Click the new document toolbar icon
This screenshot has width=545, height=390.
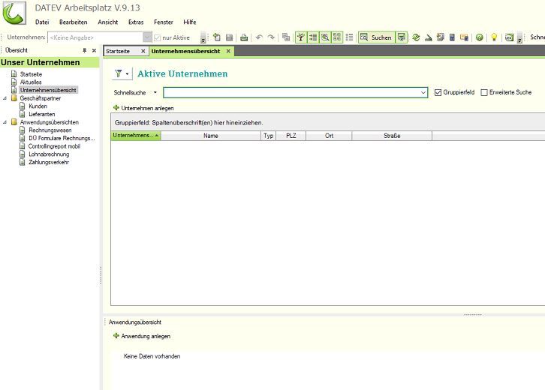[x=217, y=37]
